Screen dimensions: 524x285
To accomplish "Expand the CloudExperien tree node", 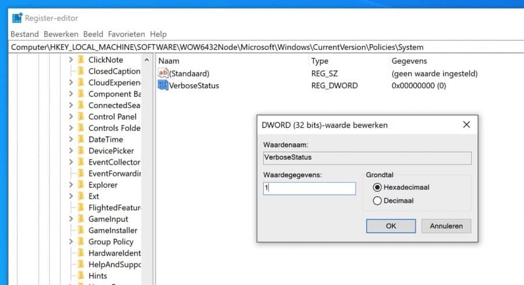I will pos(71,82).
